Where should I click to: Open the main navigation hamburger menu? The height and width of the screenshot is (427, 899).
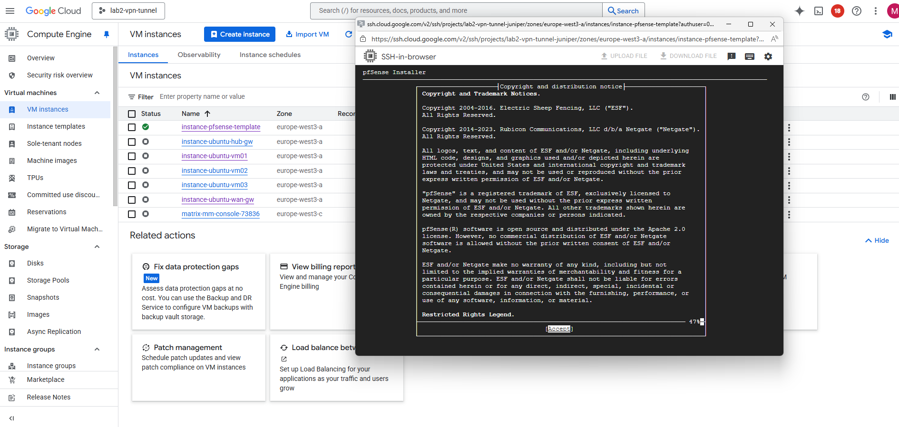click(x=10, y=11)
